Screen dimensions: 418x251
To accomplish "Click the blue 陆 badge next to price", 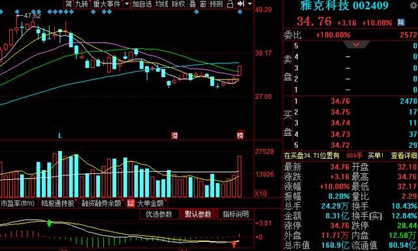I will click(401, 22).
